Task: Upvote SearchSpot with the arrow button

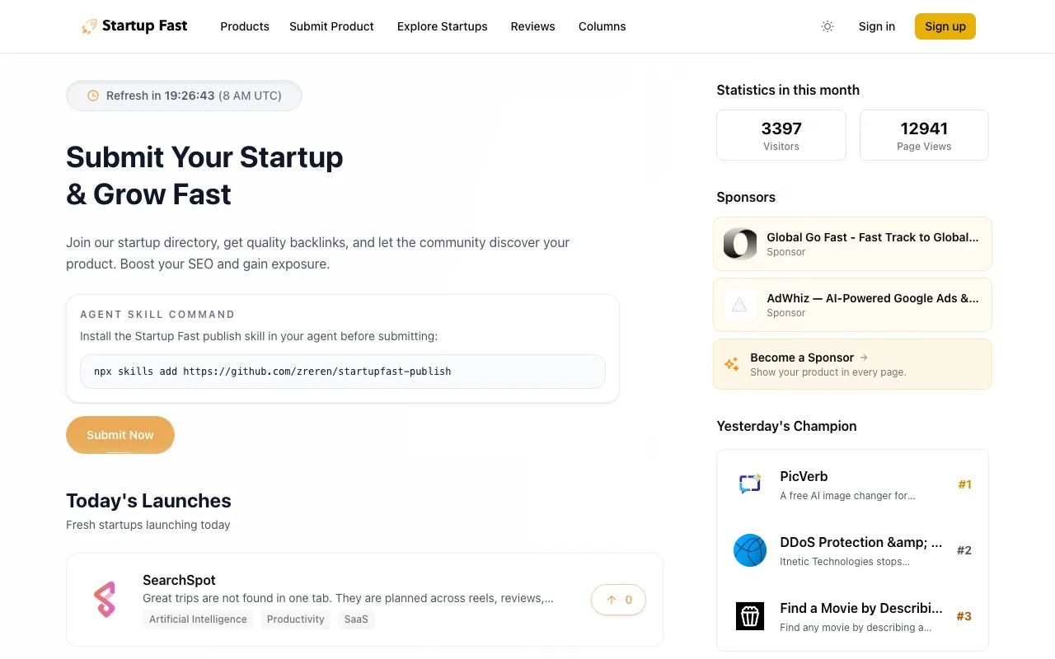Action: coord(618,600)
